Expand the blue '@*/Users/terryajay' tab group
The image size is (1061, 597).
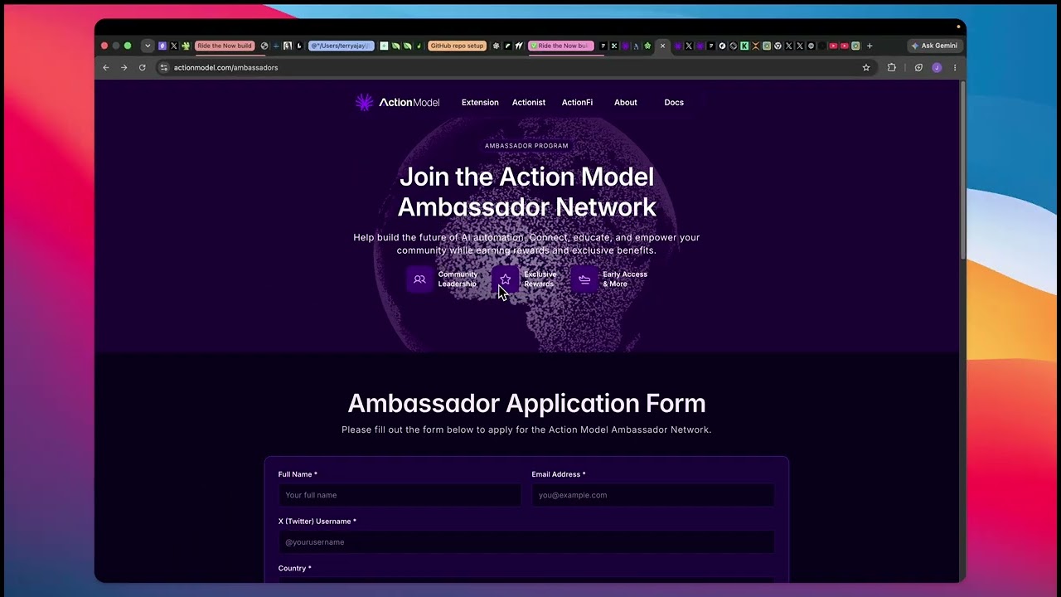click(342, 46)
